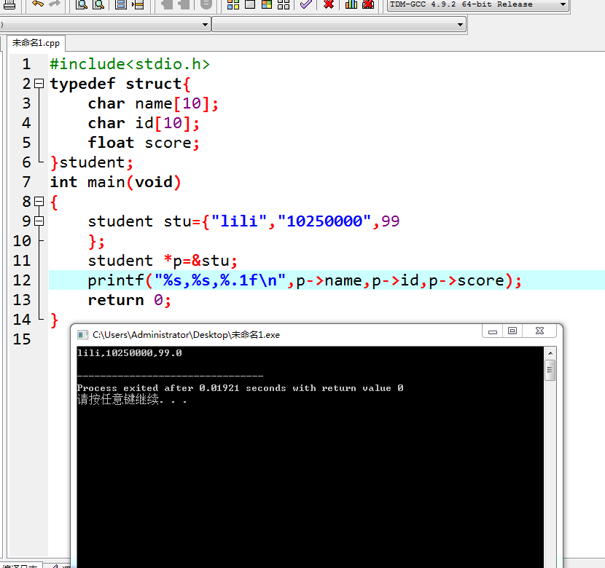The width and height of the screenshot is (605, 568).
Task: Click the Compile and Run icon
Action: point(267,4)
